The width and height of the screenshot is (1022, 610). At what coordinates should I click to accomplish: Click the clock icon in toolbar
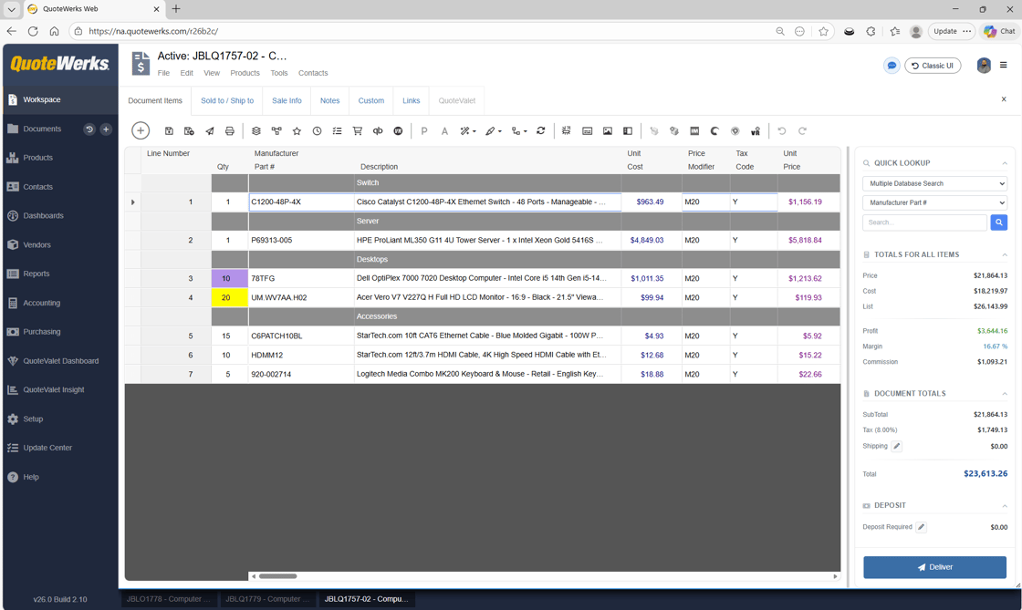coord(317,131)
